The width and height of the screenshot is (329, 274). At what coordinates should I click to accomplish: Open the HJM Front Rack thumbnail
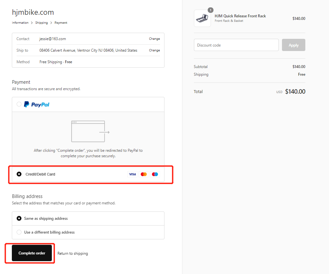point(202,18)
